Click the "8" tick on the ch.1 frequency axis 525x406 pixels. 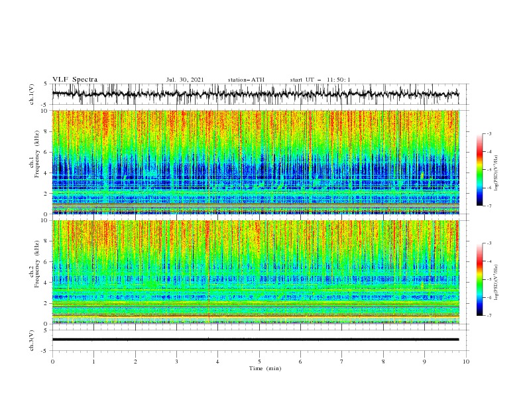[46, 131]
